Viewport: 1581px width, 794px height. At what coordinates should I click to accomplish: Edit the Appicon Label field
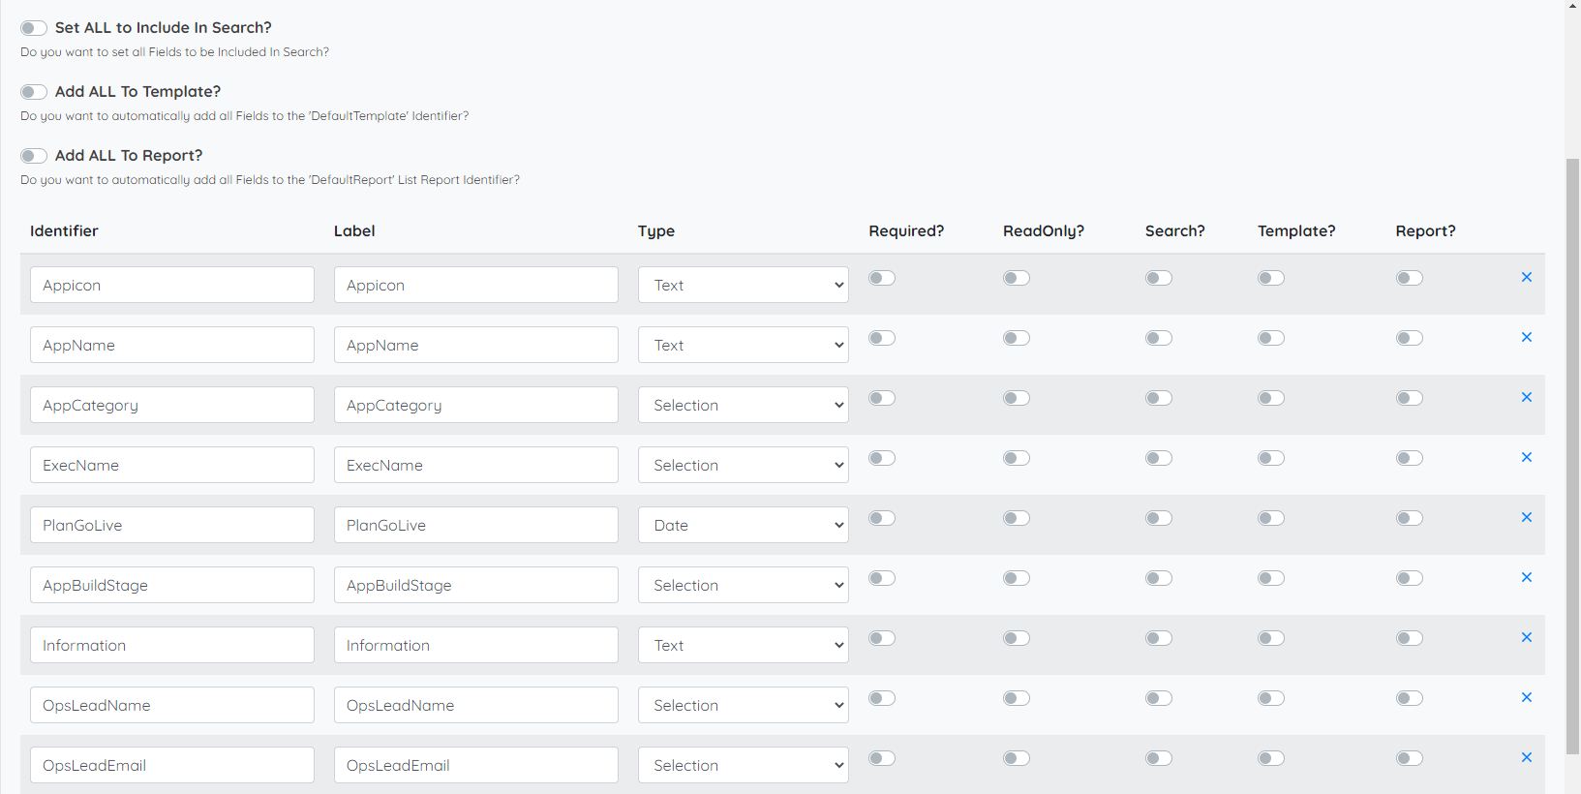pyautogui.click(x=476, y=285)
